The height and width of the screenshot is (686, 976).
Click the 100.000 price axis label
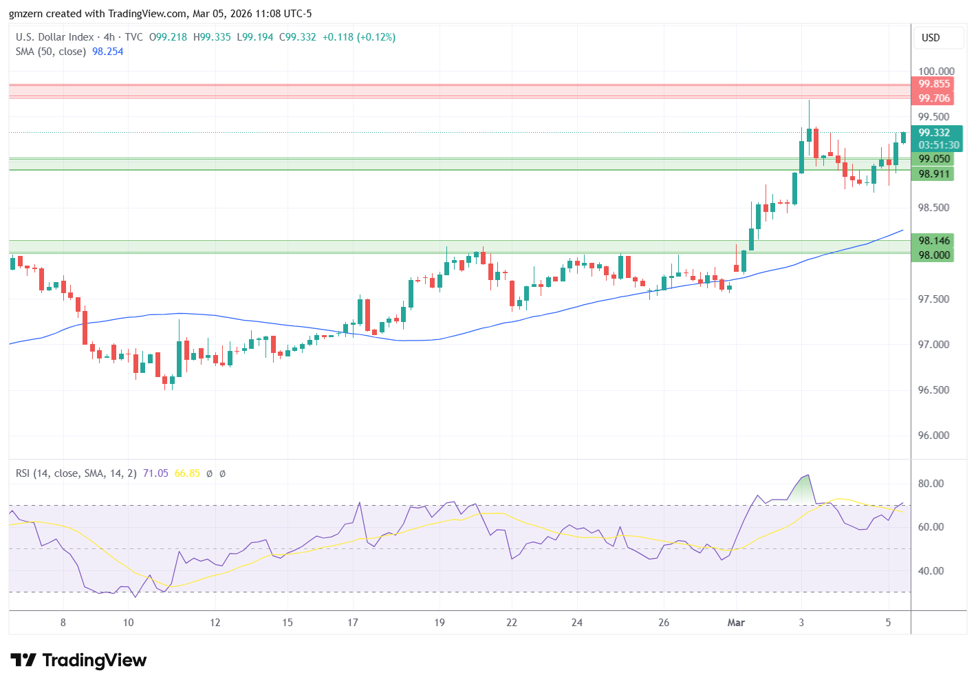coord(936,72)
